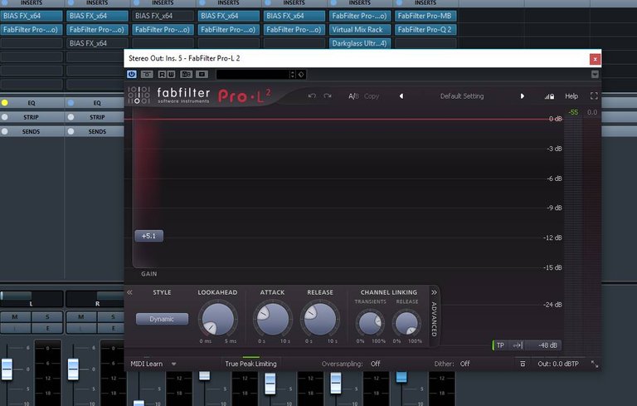Click the first channel pan control labeled L
Image resolution: width=637 pixels, height=406 pixels.
(32, 299)
